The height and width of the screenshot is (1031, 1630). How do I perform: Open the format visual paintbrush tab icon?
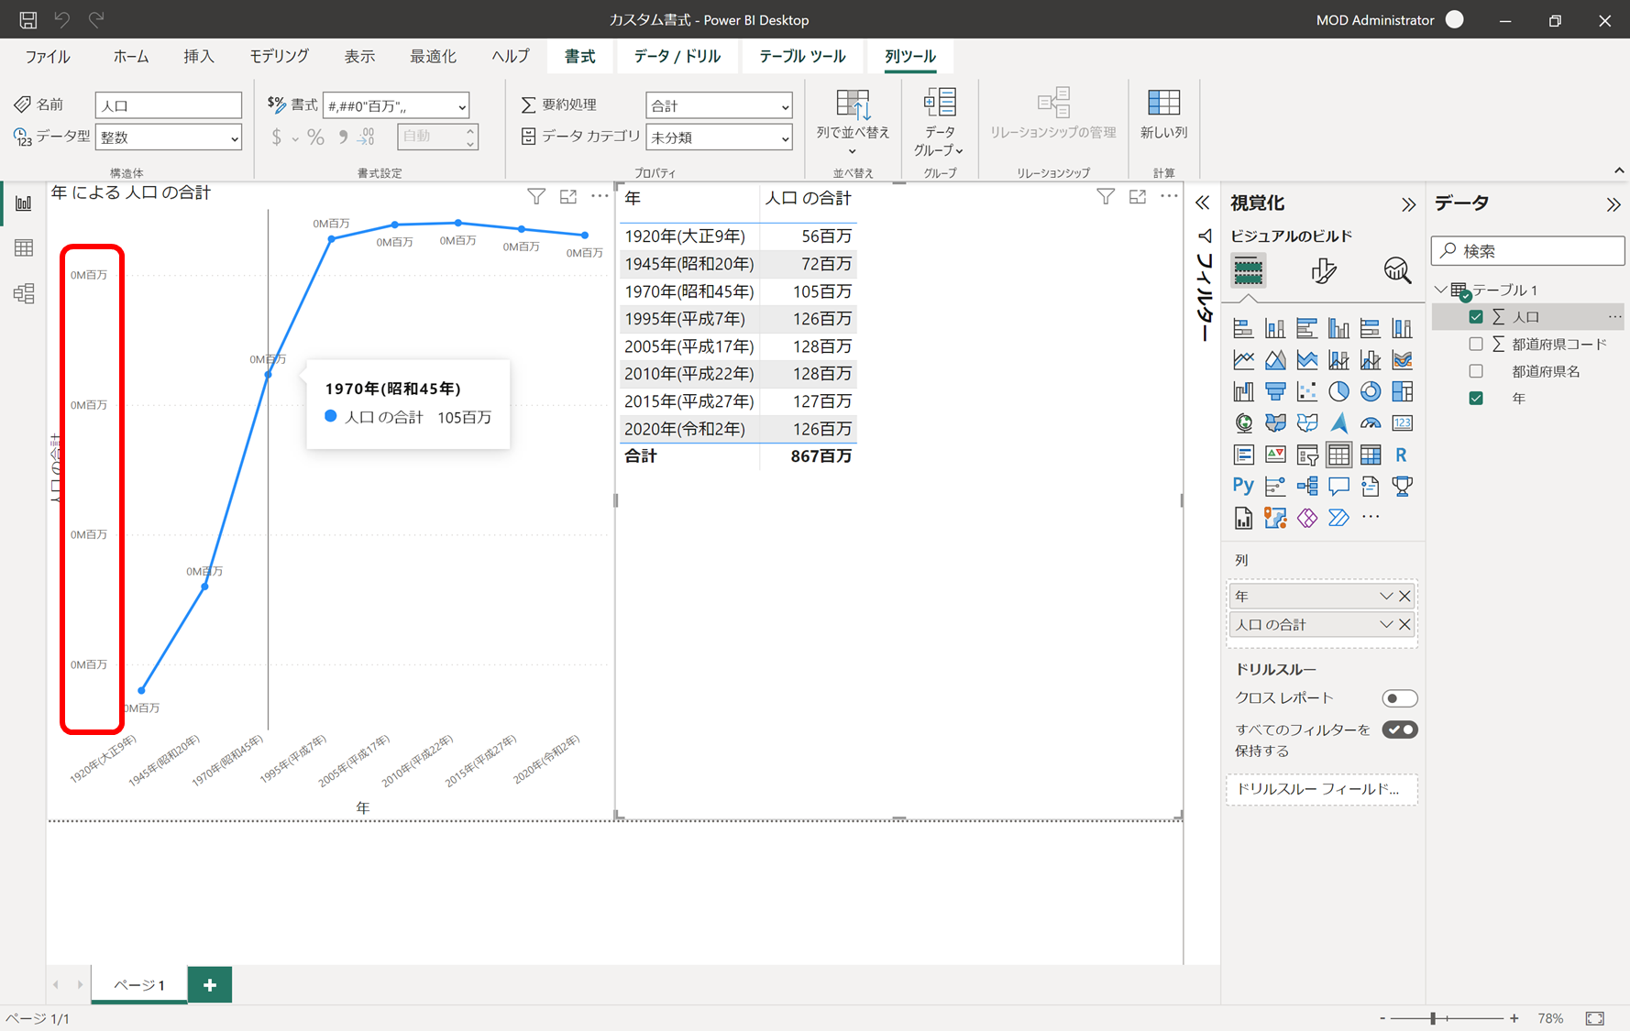(1323, 270)
